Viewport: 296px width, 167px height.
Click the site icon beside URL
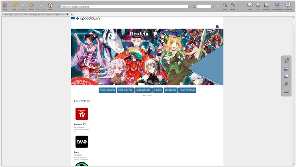(59, 7)
